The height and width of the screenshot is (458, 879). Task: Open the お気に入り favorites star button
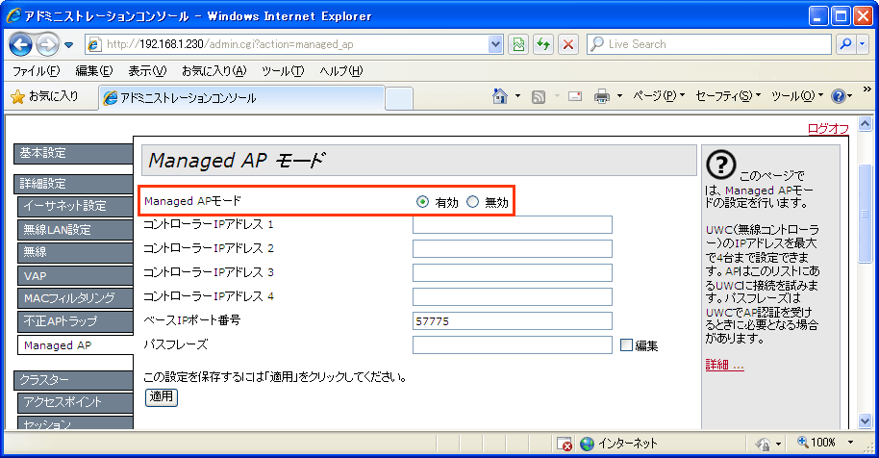click(45, 96)
